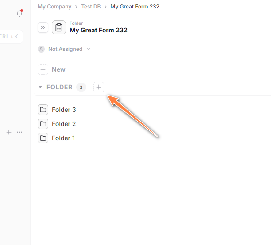The width and height of the screenshot is (271, 245).
Task: Click the Folder 3 icon
Action: [x=43, y=110]
